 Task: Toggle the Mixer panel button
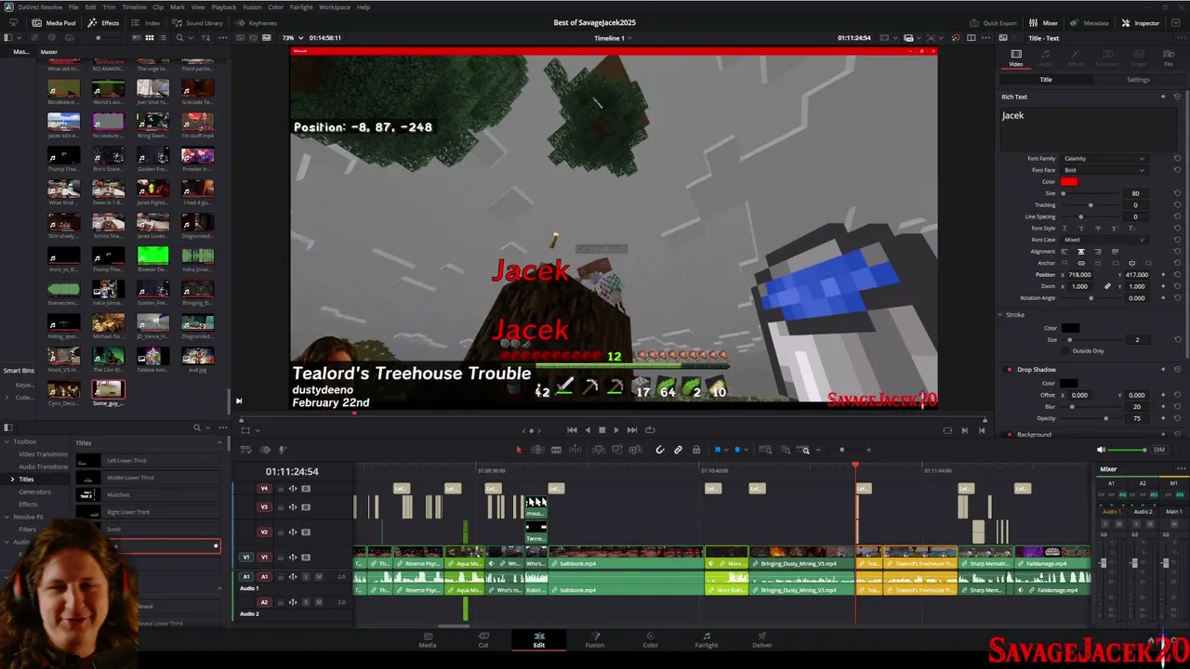tap(1044, 22)
